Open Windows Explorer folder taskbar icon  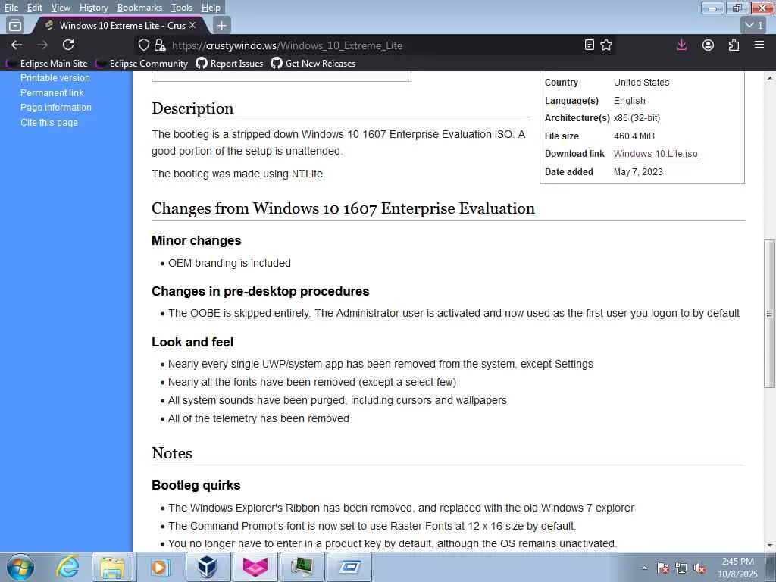[x=112, y=567]
